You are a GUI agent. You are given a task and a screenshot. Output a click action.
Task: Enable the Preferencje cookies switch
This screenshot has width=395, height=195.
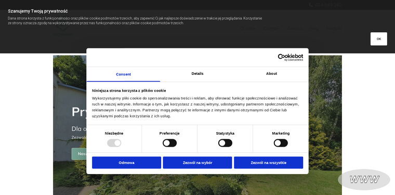click(x=169, y=143)
